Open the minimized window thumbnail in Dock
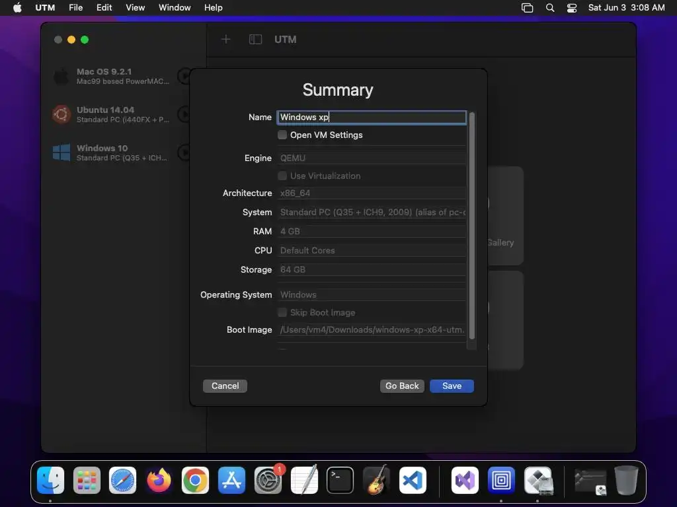677x507 pixels. pyautogui.click(x=590, y=481)
